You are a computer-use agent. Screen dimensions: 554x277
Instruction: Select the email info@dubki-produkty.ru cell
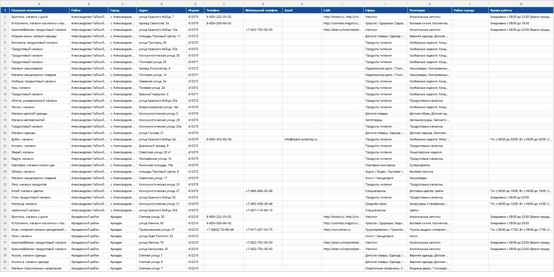(x=302, y=139)
